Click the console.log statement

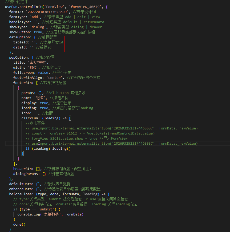[50, 214]
